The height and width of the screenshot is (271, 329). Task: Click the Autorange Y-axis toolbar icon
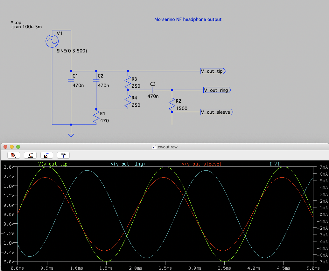(x=30, y=155)
